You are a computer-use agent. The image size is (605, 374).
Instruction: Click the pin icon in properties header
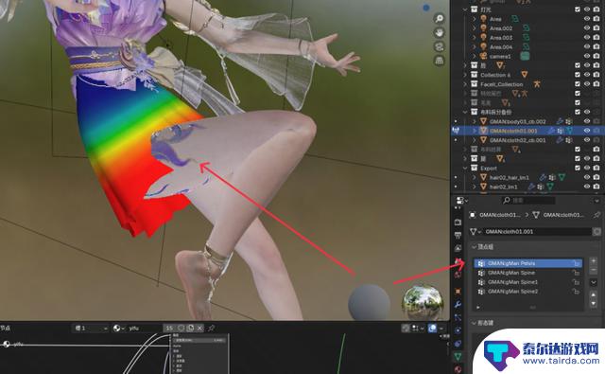[596, 214]
